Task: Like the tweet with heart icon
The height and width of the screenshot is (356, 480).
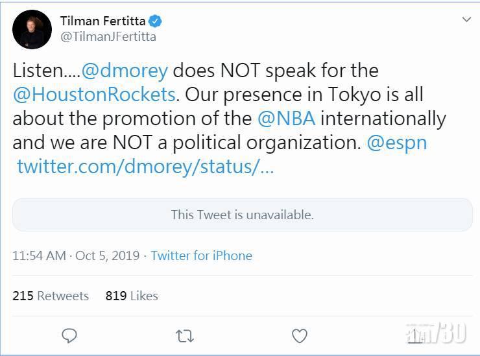Action: (x=299, y=335)
